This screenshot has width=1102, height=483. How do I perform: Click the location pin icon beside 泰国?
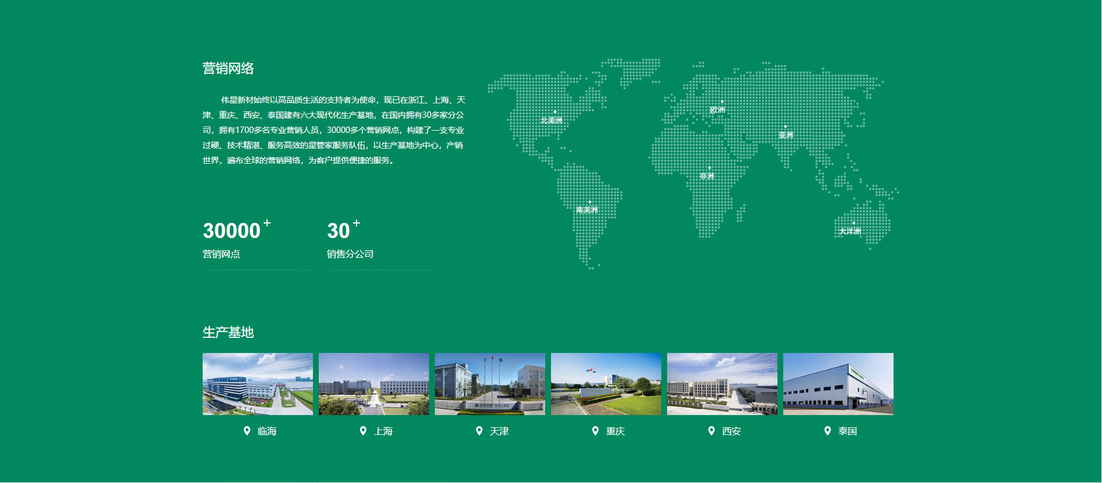point(827,431)
